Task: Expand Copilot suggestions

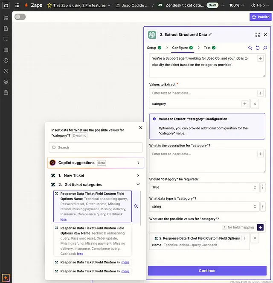Action: 96,163
